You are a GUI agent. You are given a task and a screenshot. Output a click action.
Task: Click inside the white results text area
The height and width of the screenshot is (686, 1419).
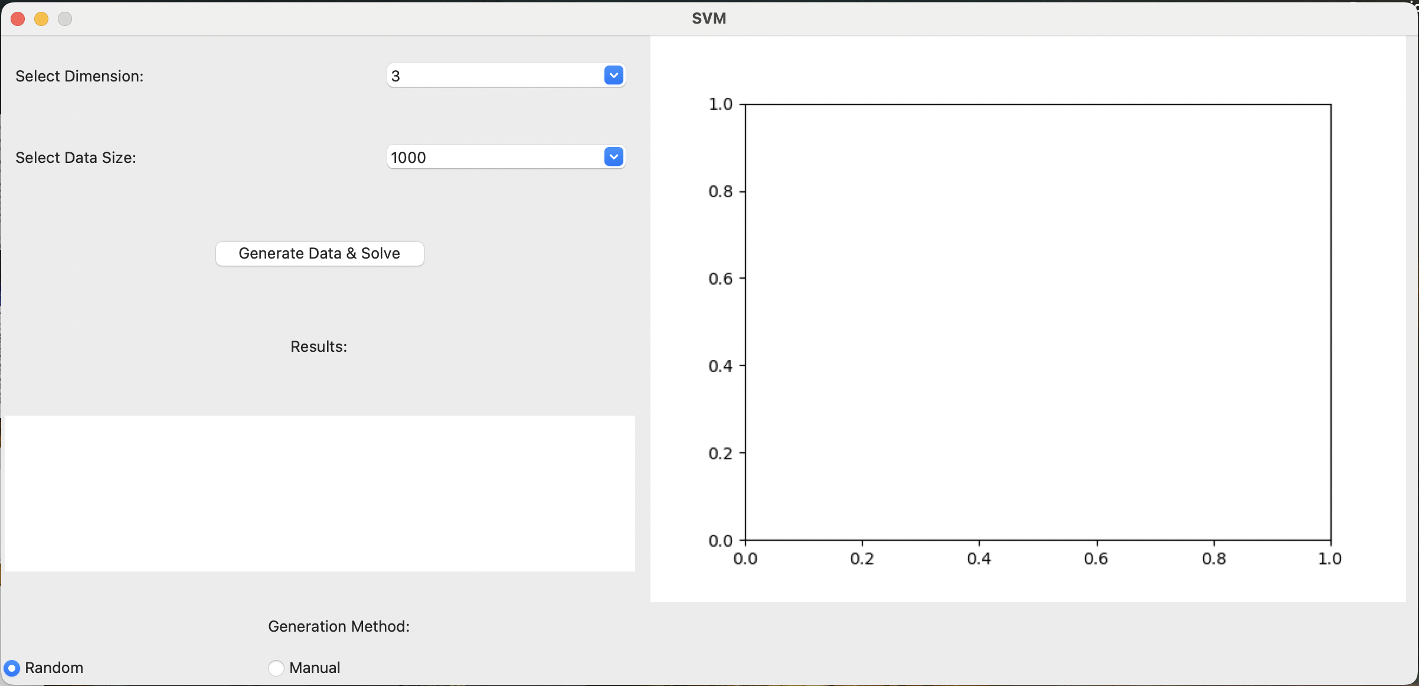319,493
